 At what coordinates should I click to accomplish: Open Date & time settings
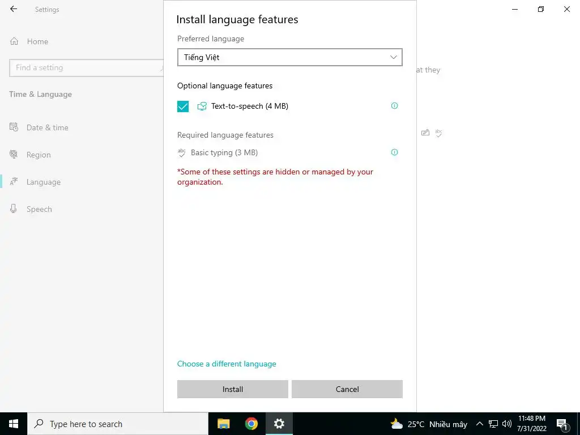tap(48, 127)
